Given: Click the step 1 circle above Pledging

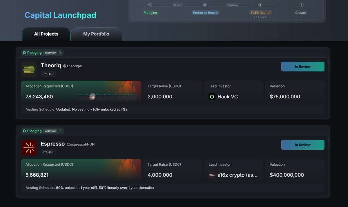Looking at the screenshot, I should (150, 5).
